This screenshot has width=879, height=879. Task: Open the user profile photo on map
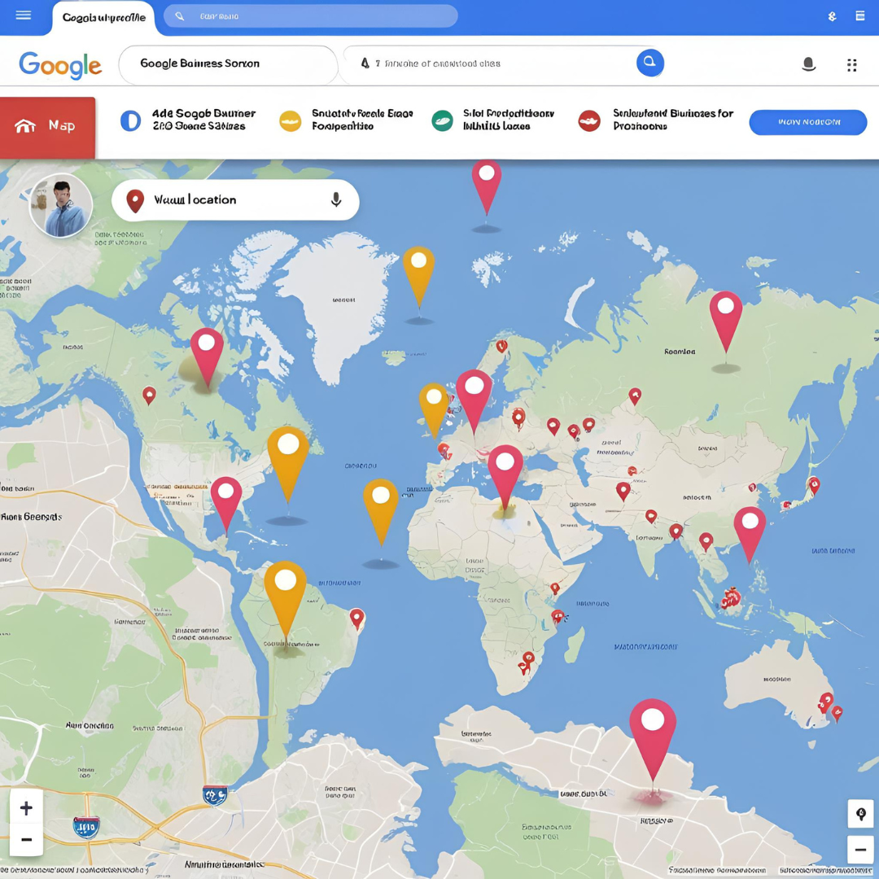click(60, 205)
